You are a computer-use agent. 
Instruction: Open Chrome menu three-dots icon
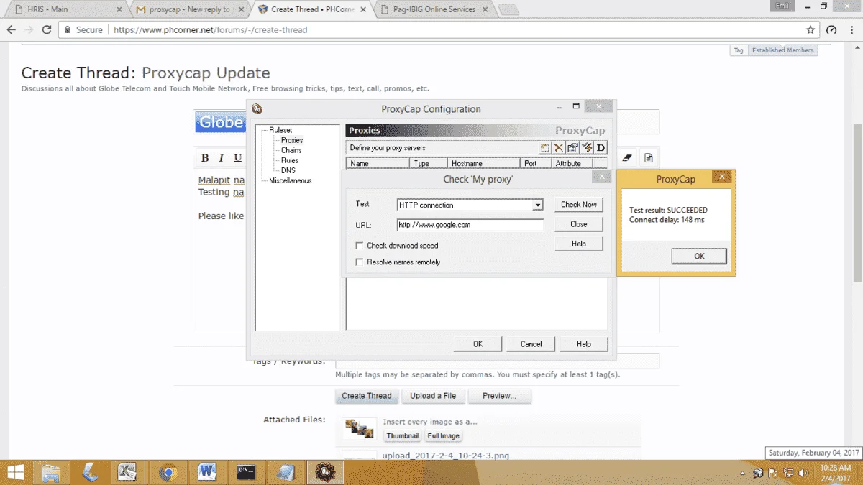pos(851,30)
